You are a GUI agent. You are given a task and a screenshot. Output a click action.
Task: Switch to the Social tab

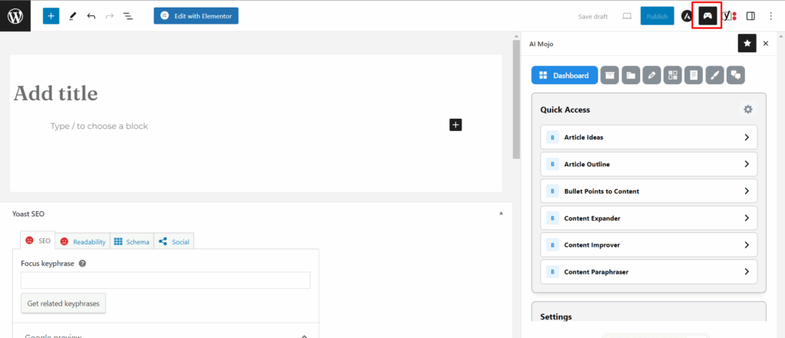[x=174, y=241]
